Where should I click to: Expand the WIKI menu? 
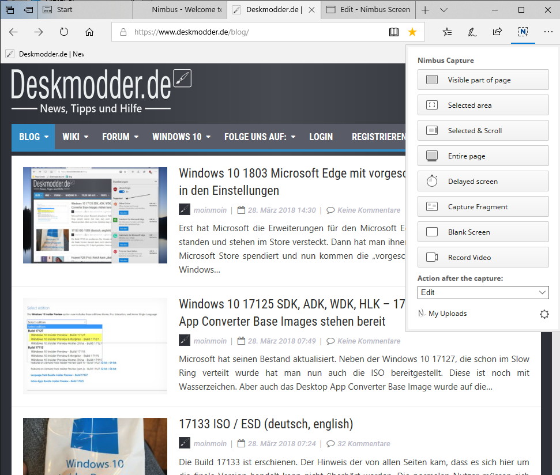76,137
